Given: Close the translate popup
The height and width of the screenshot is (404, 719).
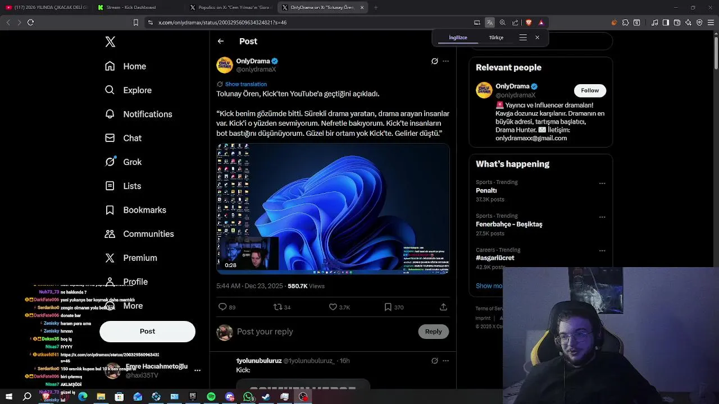Looking at the screenshot, I should tap(537, 38).
